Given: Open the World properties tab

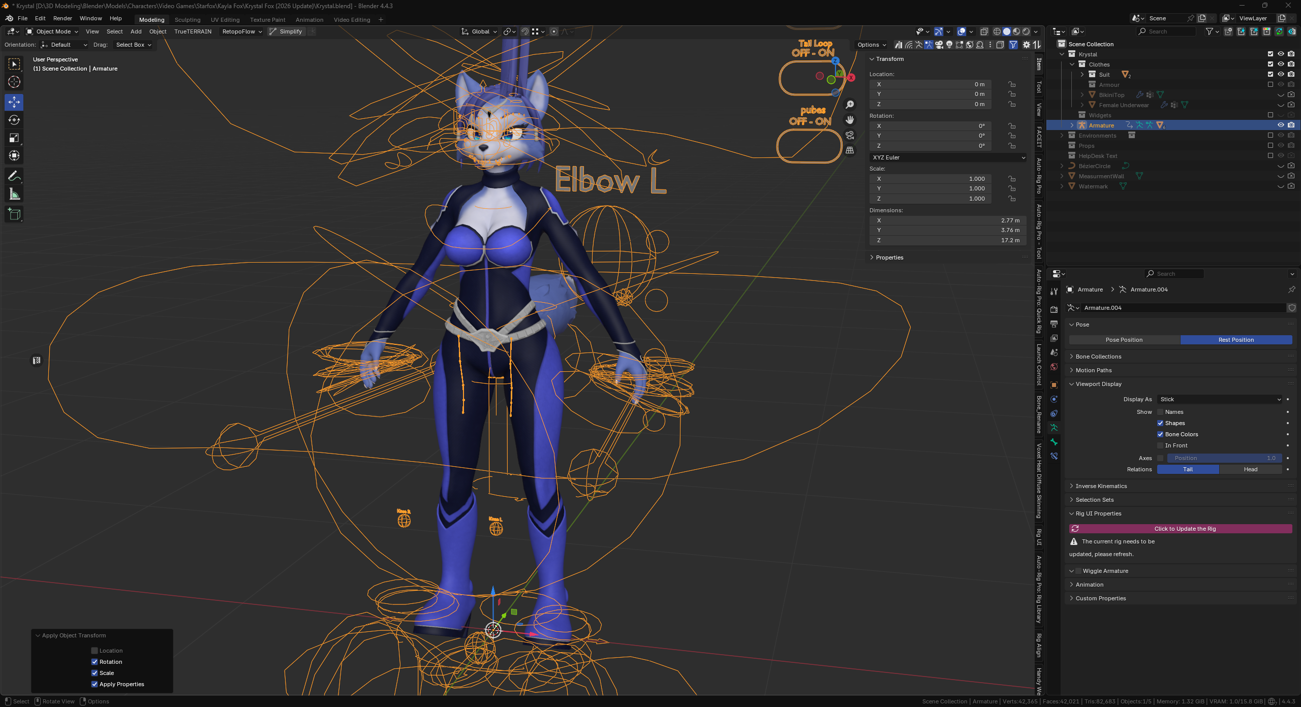Looking at the screenshot, I should click(x=1054, y=367).
